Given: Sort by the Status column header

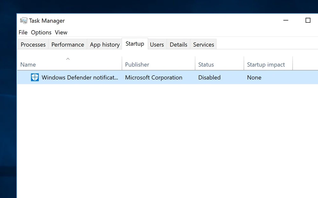Looking at the screenshot, I should (x=206, y=65).
